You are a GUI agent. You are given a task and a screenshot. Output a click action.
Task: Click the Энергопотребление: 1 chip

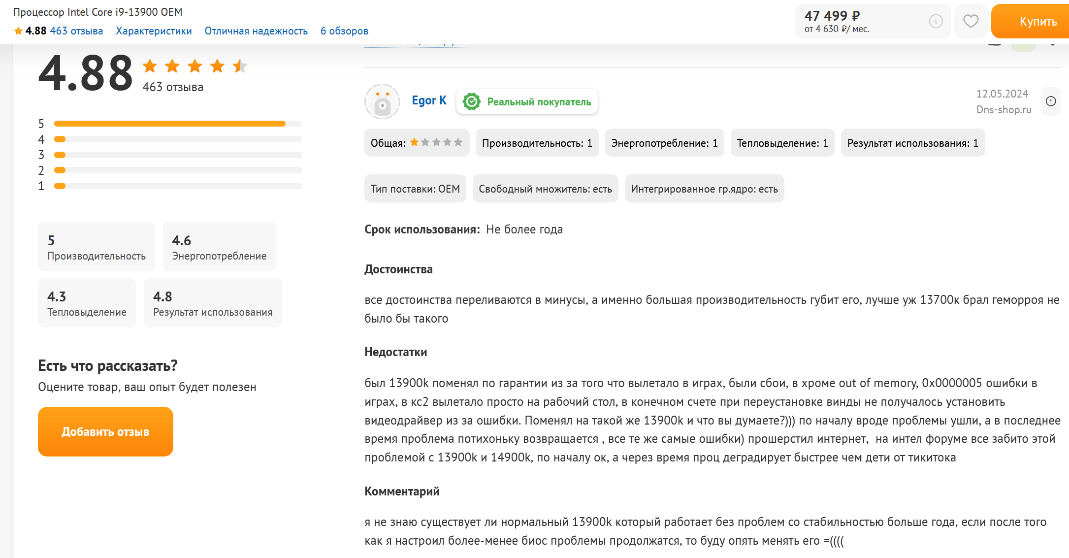664,143
